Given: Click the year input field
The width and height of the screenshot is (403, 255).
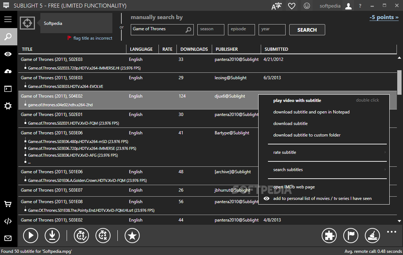Looking at the screenshot, I should pyautogui.click(x=272, y=30).
